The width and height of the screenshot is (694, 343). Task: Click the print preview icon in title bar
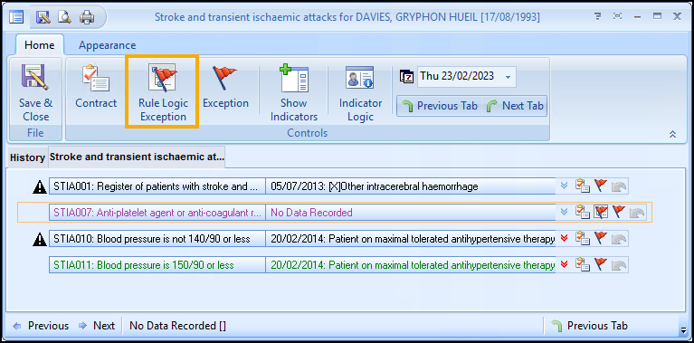[x=65, y=17]
